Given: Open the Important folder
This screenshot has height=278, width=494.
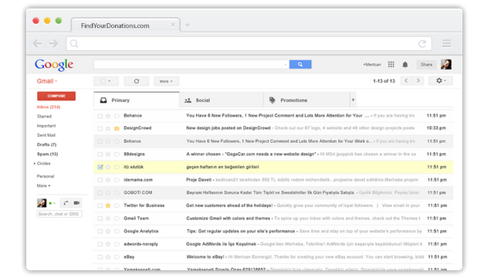Looking at the screenshot, I should [x=46, y=126].
